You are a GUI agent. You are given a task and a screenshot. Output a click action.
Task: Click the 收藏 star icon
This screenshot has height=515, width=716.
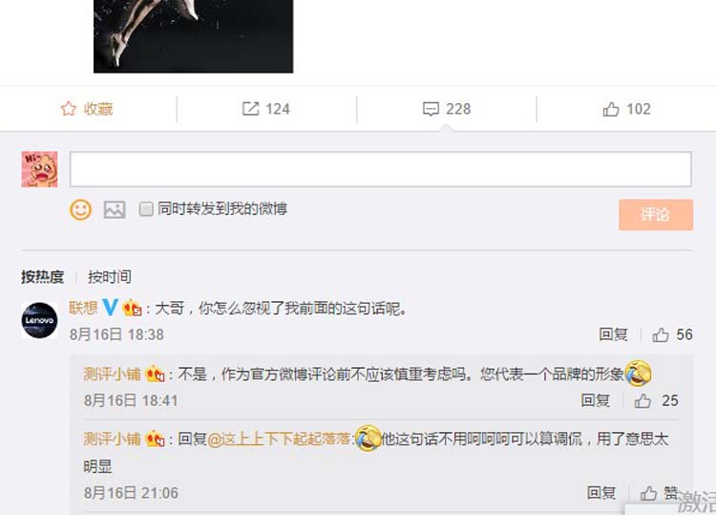(69, 109)
